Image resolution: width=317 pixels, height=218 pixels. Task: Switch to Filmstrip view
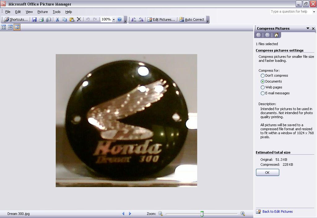pyautogui.click(x=10, y=27)
